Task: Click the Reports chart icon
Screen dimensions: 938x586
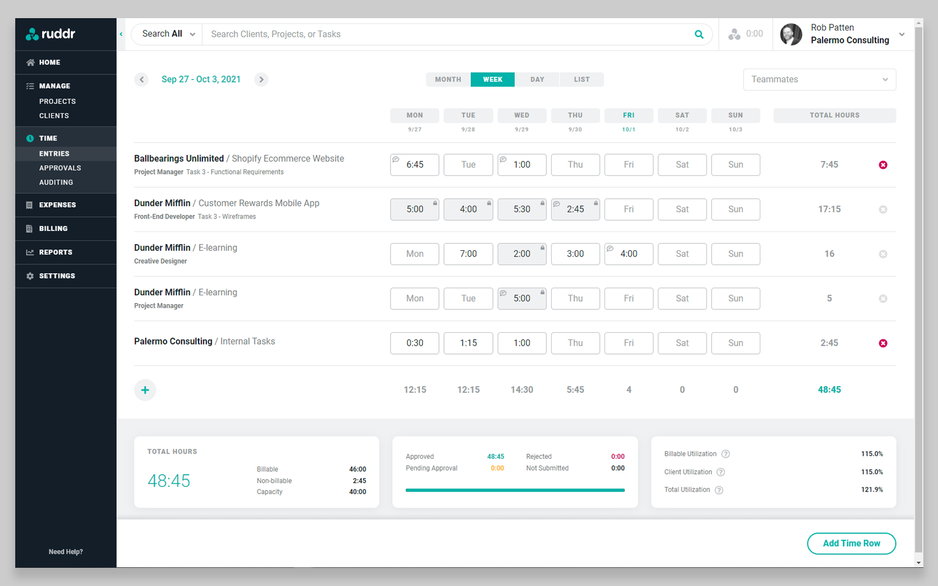Action: (x=30, y=252)
